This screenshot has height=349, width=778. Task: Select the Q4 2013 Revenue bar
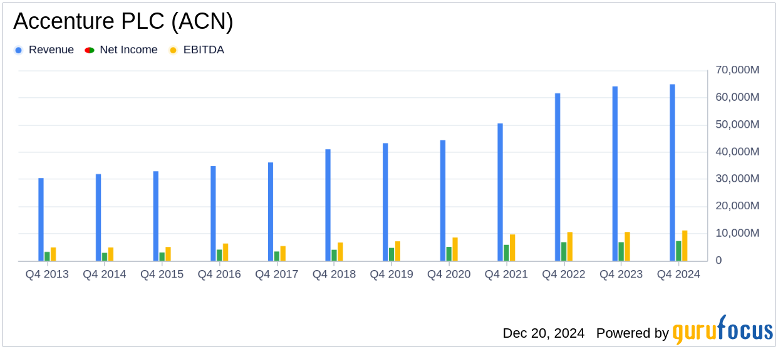tap(41, 219)
